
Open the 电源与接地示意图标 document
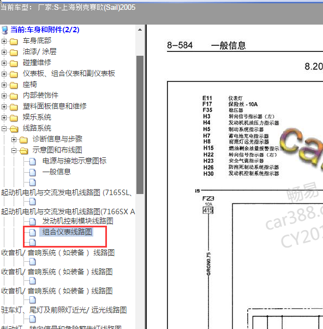click(74, 161)
